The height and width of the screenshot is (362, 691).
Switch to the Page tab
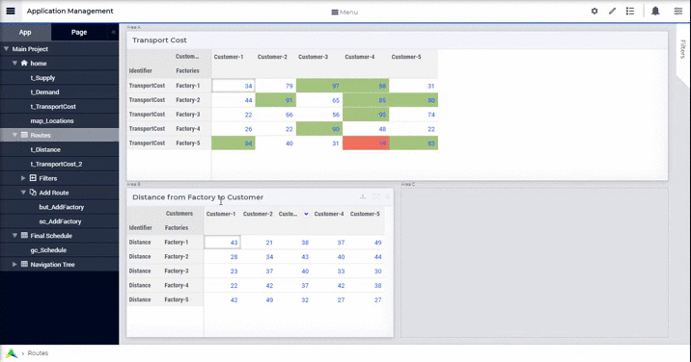pyautogui.click(x=79, y=32)
